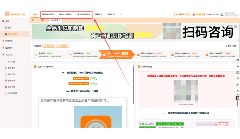This screenshot has height=139, width=240.
Task: Collapse the steps panel via 收起
Action: coord(235,46)
